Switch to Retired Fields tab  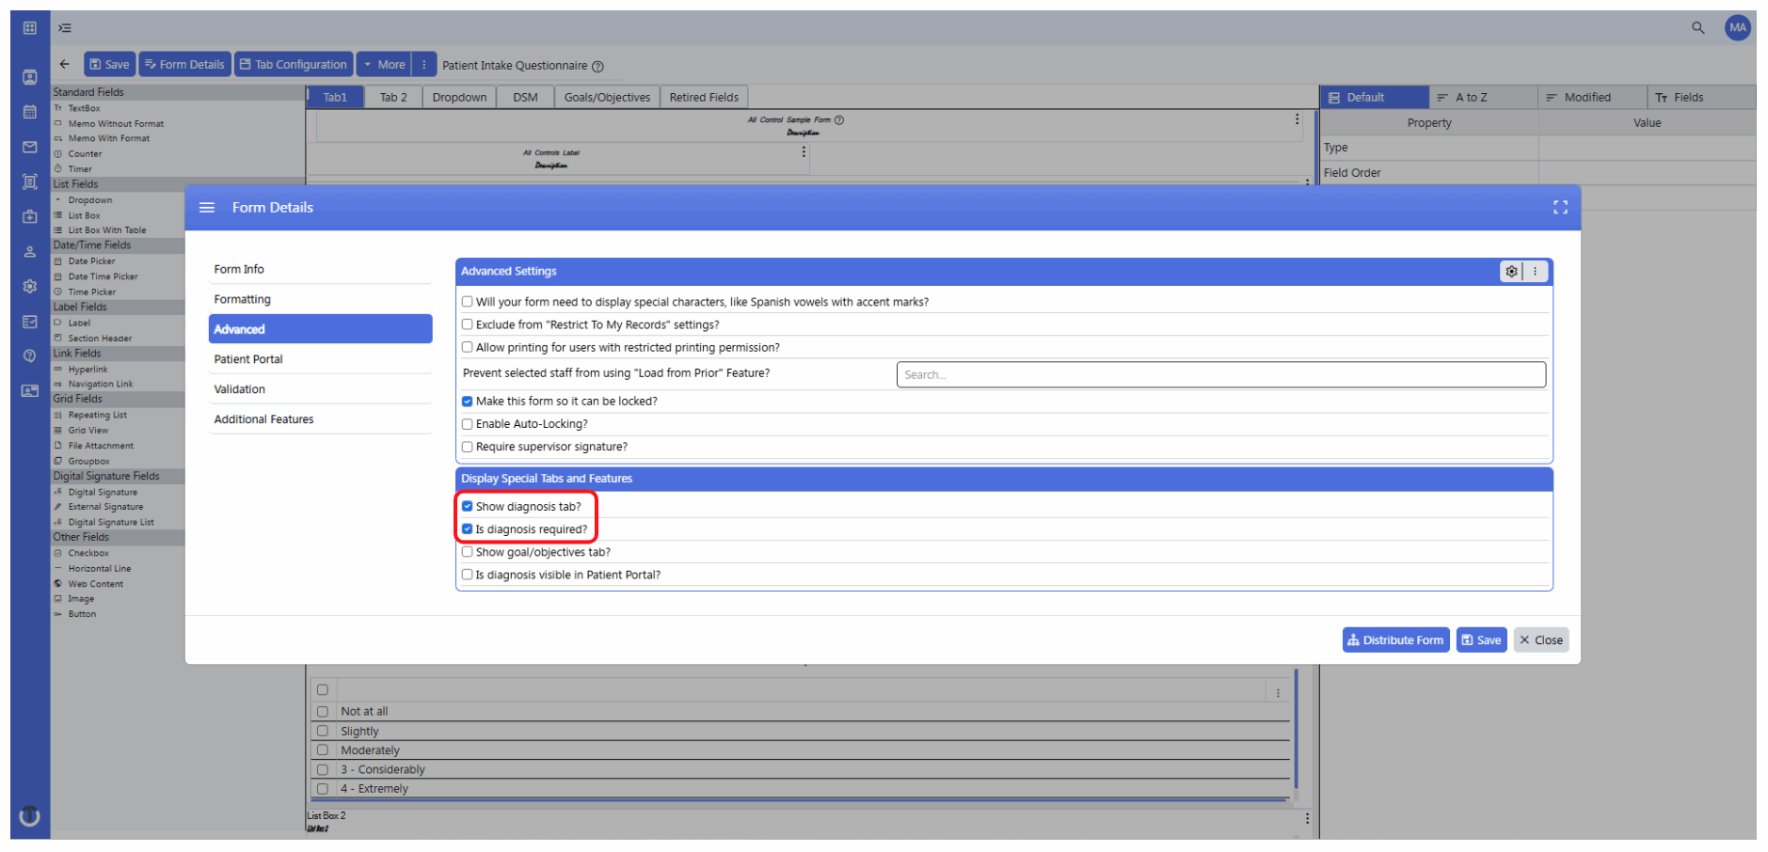[704, 97]
